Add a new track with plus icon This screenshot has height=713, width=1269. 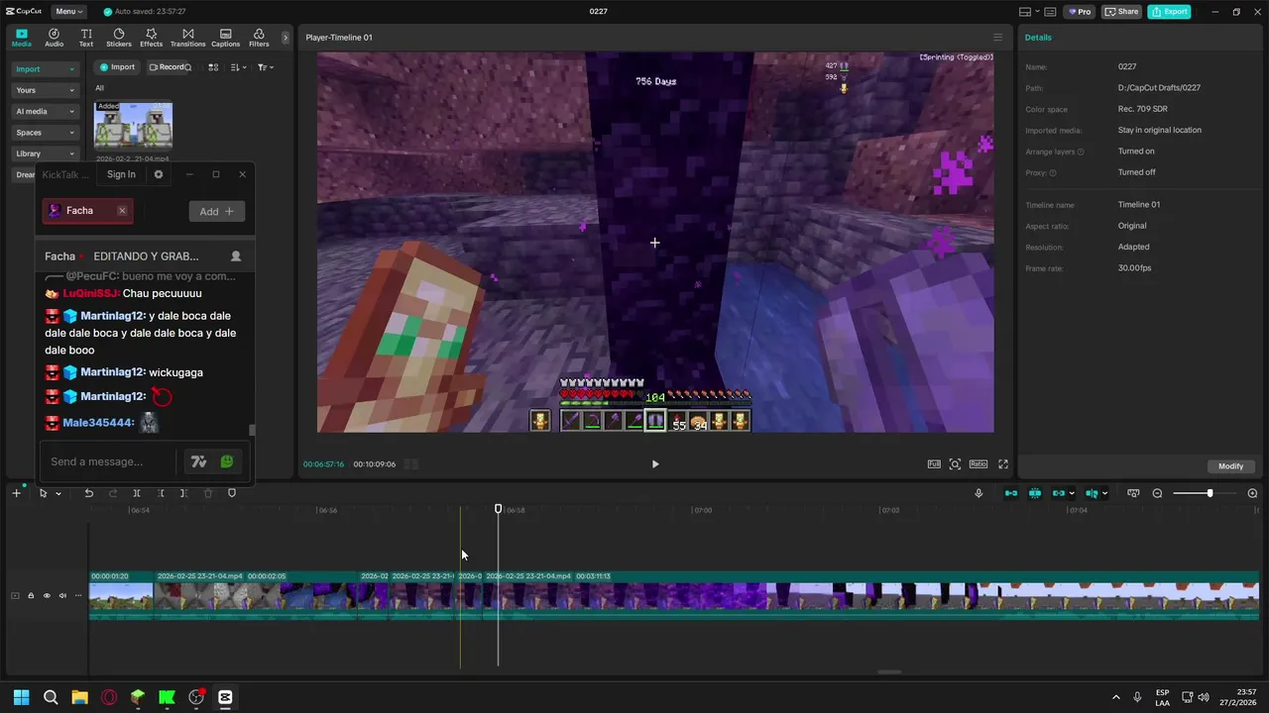(x=16, y=493)
